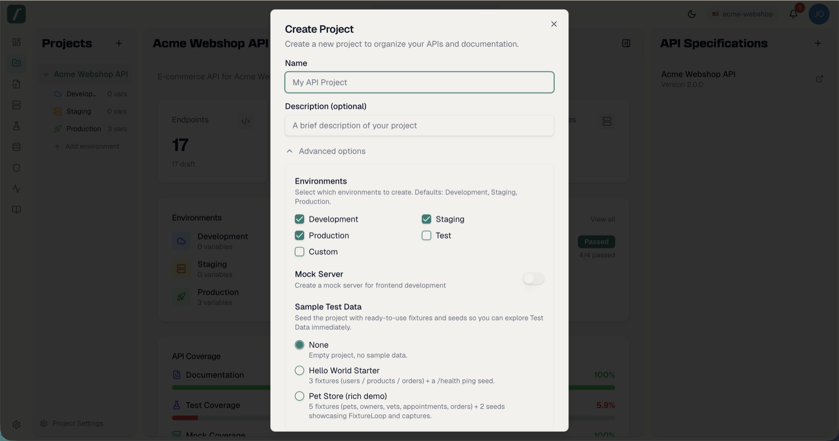Click View all link
Screen dimensions: 839x441
(x=603, y=219)
